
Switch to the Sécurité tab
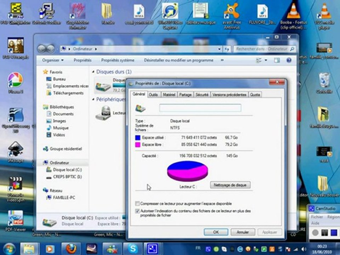pos(202,95)
